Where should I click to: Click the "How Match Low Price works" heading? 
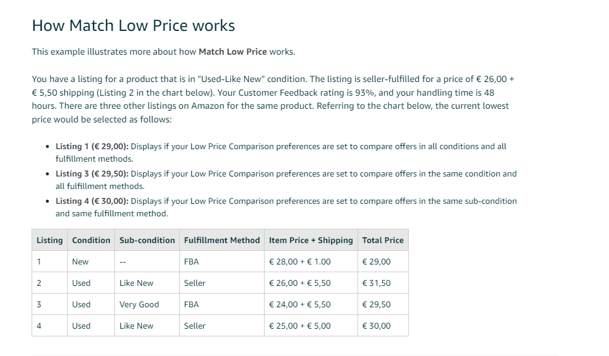pyautogui.click(x=133, y=26)
